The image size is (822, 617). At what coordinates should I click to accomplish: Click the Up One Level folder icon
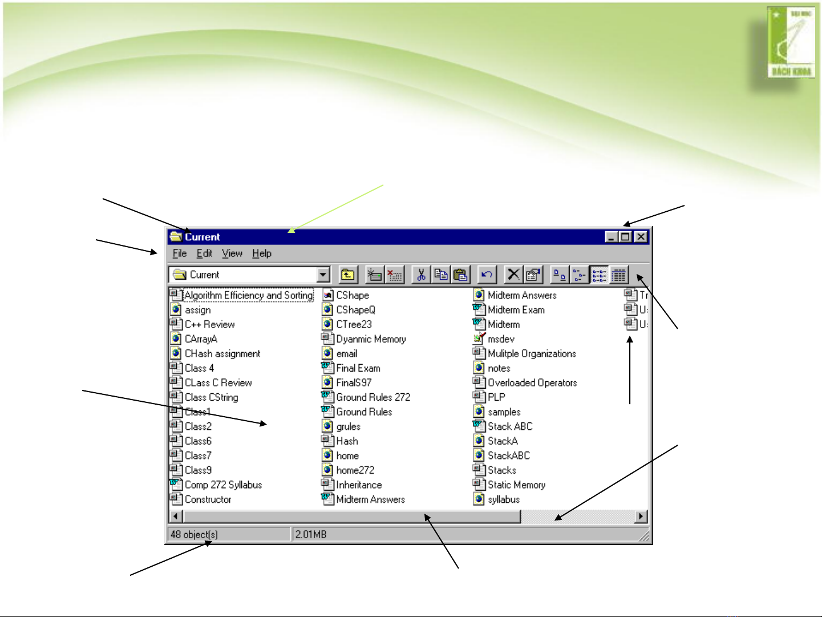(347, 275)
